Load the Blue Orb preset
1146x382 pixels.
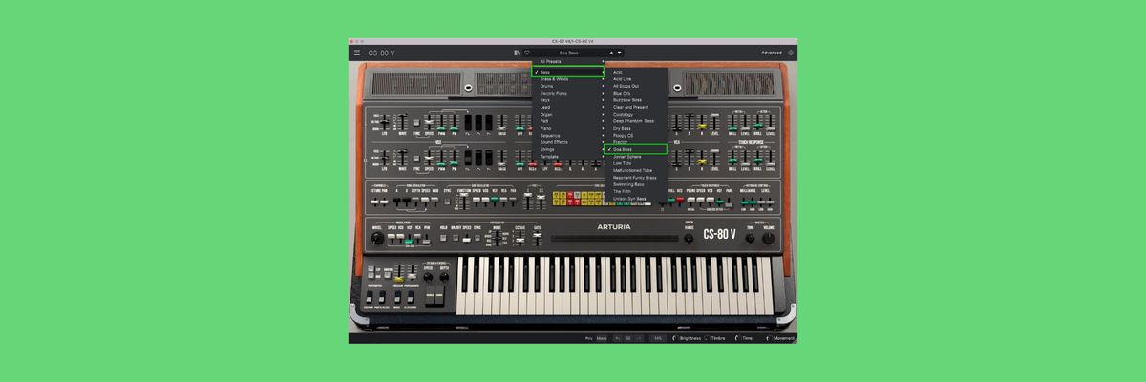point(635,93)
